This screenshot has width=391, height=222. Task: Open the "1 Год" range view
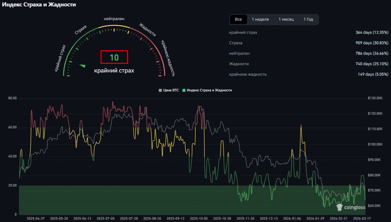pos(308,19)
